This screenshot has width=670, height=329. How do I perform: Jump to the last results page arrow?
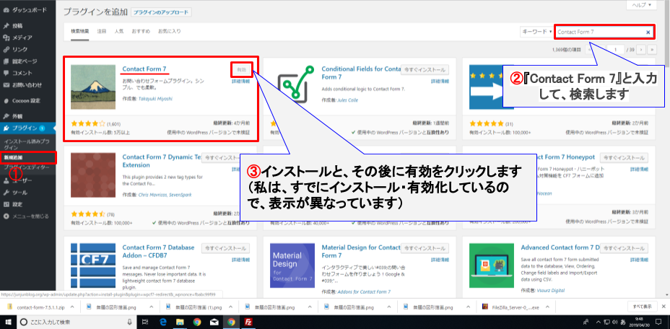coord(652,50)
